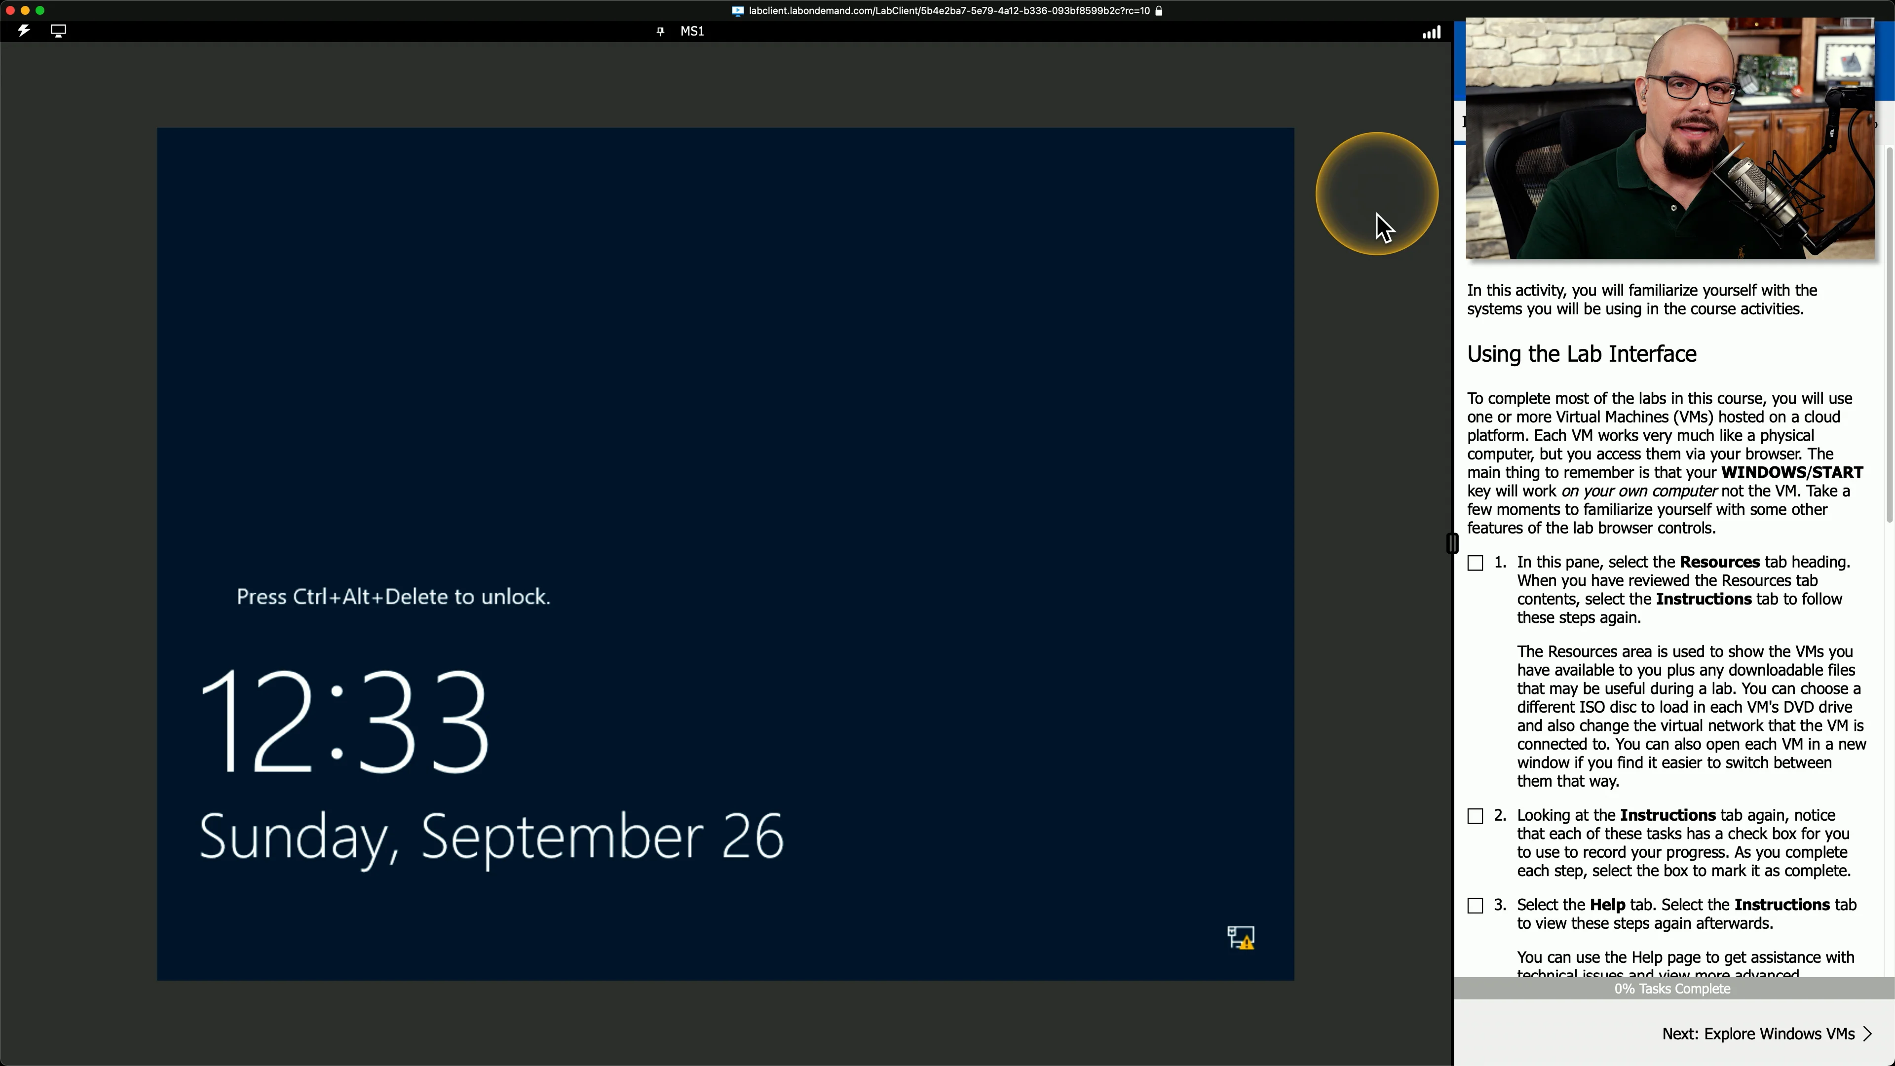The image size is (1895, 1066).
Task: Check the signal strength bars icon
Action: (x=1431, y=32)
